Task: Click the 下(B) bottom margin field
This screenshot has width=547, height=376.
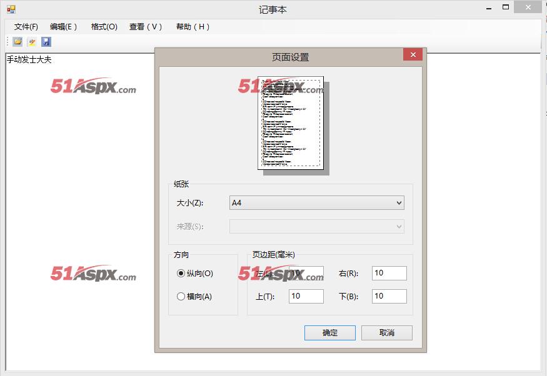Action: [389, 296]
